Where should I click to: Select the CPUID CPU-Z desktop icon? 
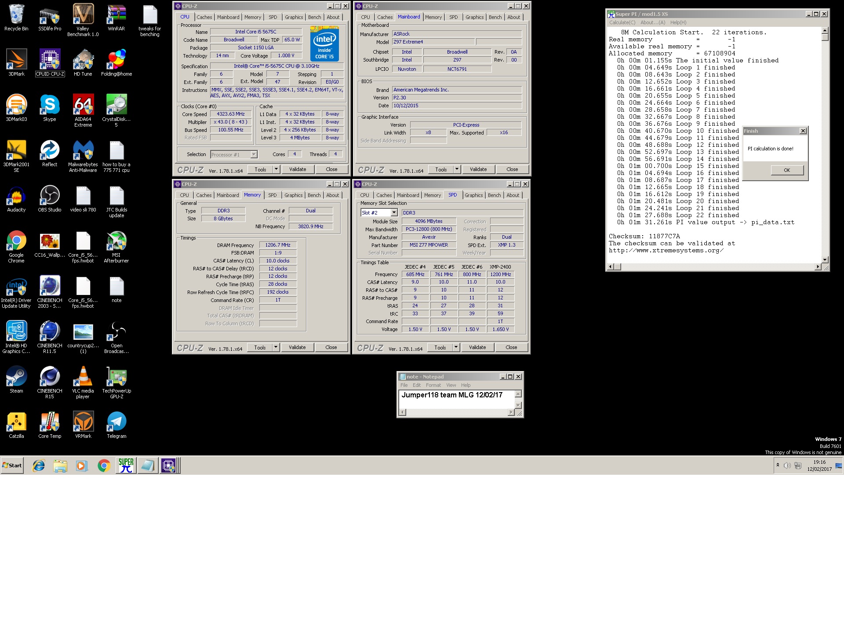pos(50,62)
